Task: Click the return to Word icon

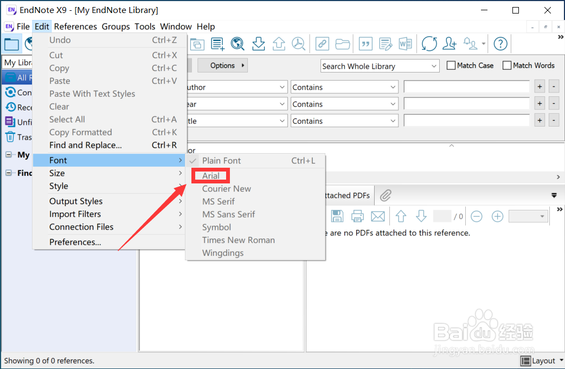Action: pyautogui.click(x=406, y=44)
